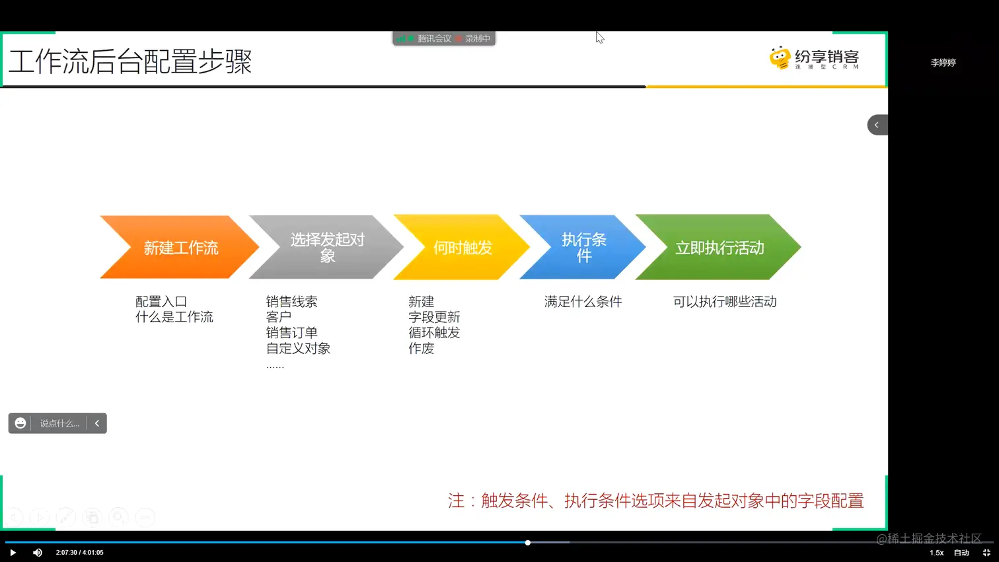This screenshot has height=562, width=999.
Task: Open the see-all-slides icon
Action: click(92, 517)
